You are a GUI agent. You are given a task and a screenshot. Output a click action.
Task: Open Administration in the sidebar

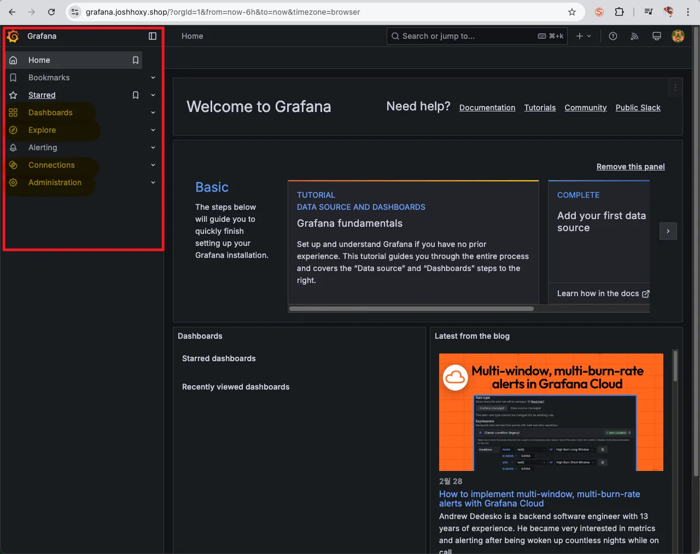(x=55, y=182)
